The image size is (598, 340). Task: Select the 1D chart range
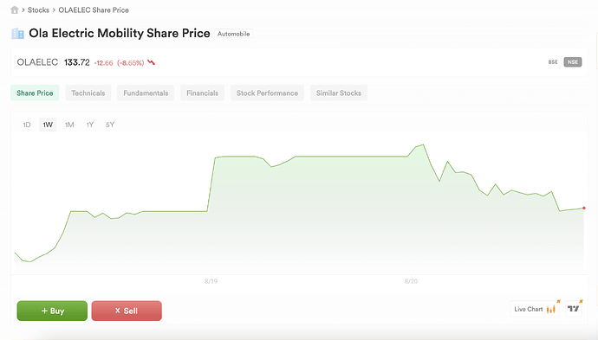tap(27, 125)
